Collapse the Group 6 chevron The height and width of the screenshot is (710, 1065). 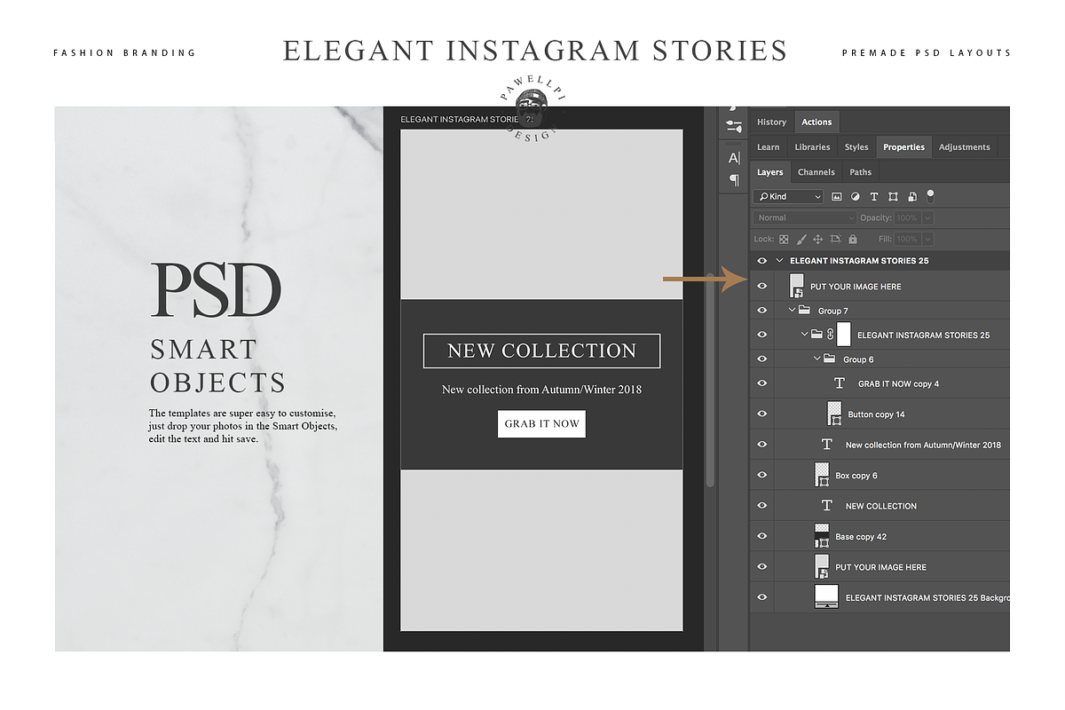(816, 359)
